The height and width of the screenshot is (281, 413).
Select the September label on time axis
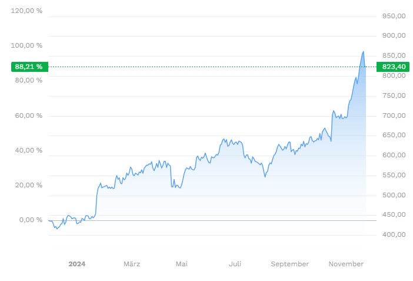pyautogui.click(x=289, y=264)
